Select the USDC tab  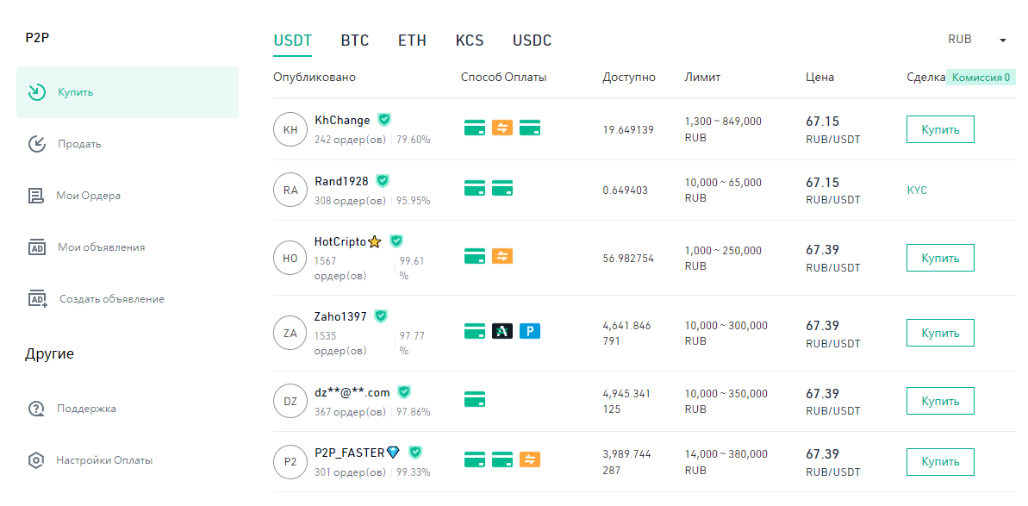532,41
